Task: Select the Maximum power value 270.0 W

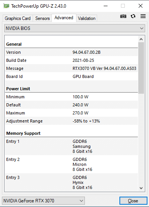Action: point(80,113)
